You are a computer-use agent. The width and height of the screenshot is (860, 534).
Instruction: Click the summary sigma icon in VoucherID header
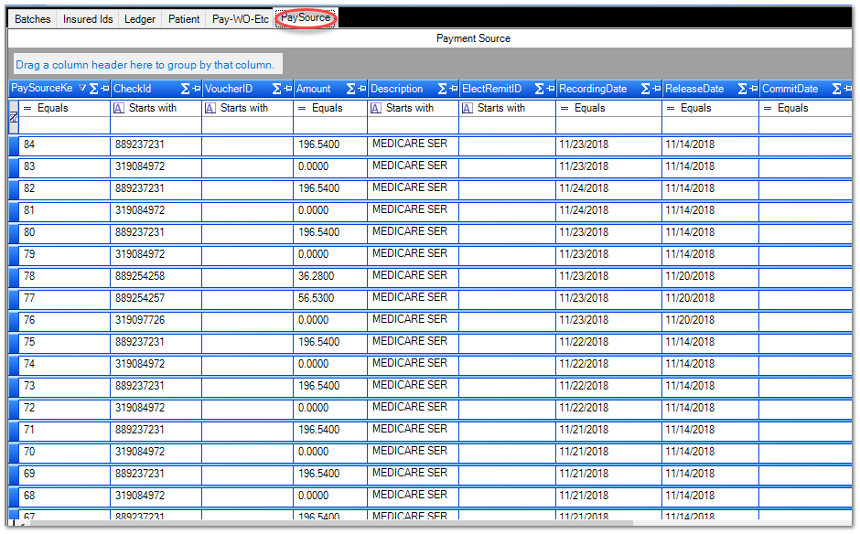coord(277,89)
